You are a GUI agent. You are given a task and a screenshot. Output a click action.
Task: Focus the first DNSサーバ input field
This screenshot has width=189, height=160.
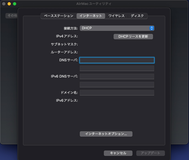[117, 60]
